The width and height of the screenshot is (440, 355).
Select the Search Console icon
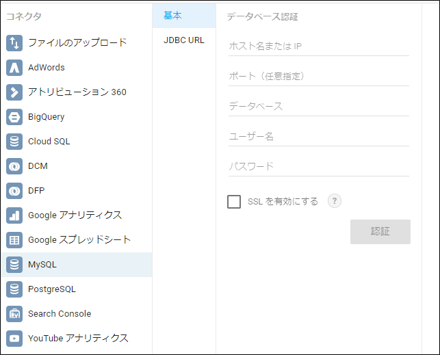tap(14, 314)
